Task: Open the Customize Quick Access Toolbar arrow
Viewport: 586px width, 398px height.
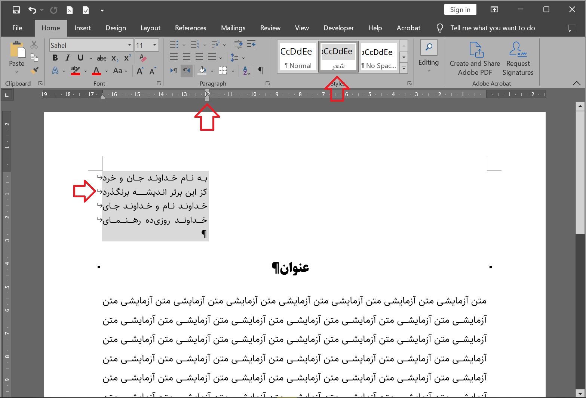Action: coord(102,10)
